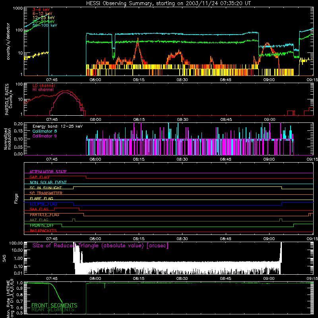Click the 'FRONT SEGMENTS' legend label
The height and width of the screenshot is (318, 318).
pos(54,305)
